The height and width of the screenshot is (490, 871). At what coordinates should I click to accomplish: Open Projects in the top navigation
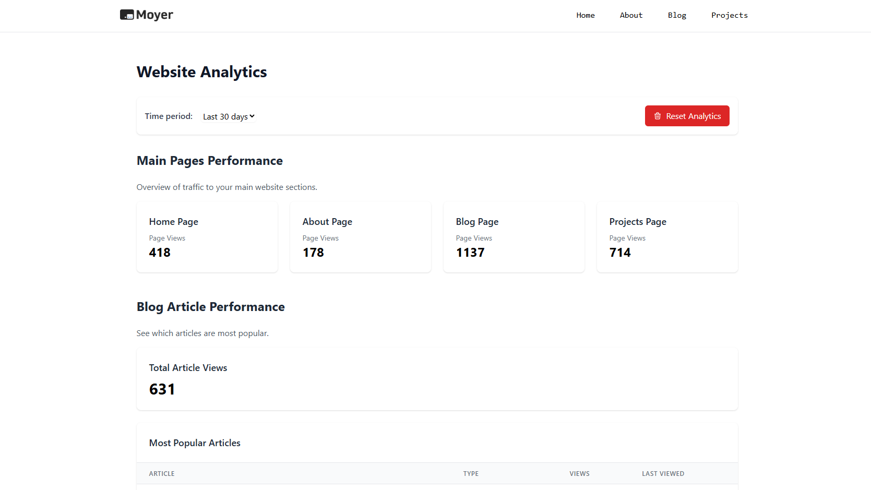coord(729,15)
